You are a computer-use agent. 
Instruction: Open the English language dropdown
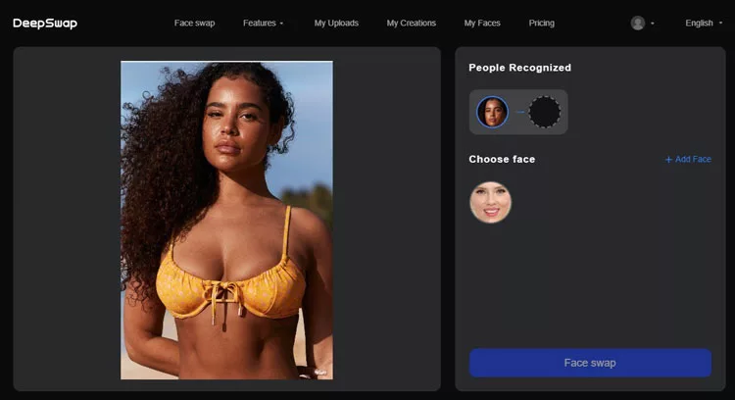pyautogui.click(x=704, y=23)
